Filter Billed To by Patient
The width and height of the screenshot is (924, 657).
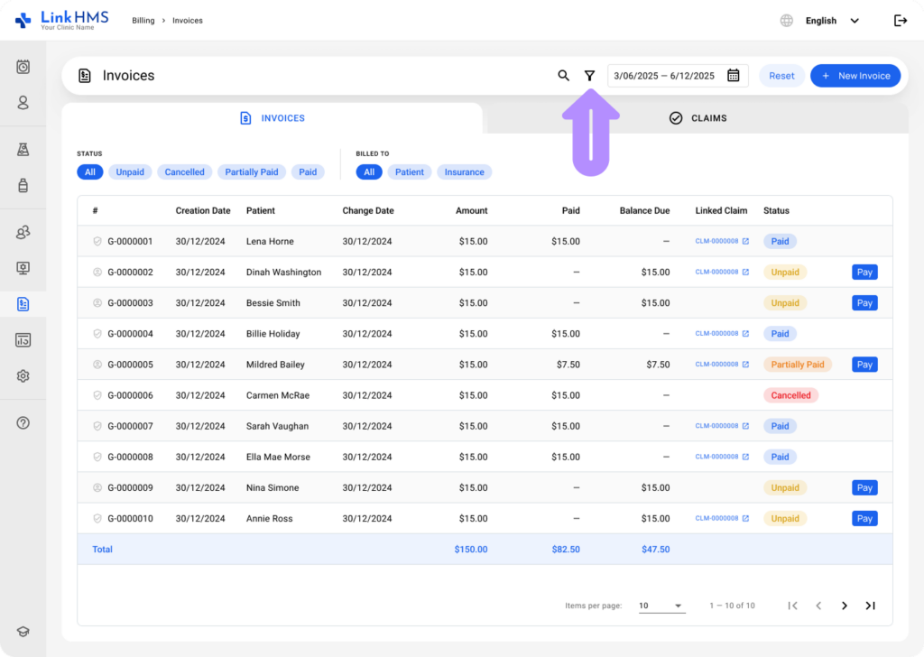pos(410,172)
